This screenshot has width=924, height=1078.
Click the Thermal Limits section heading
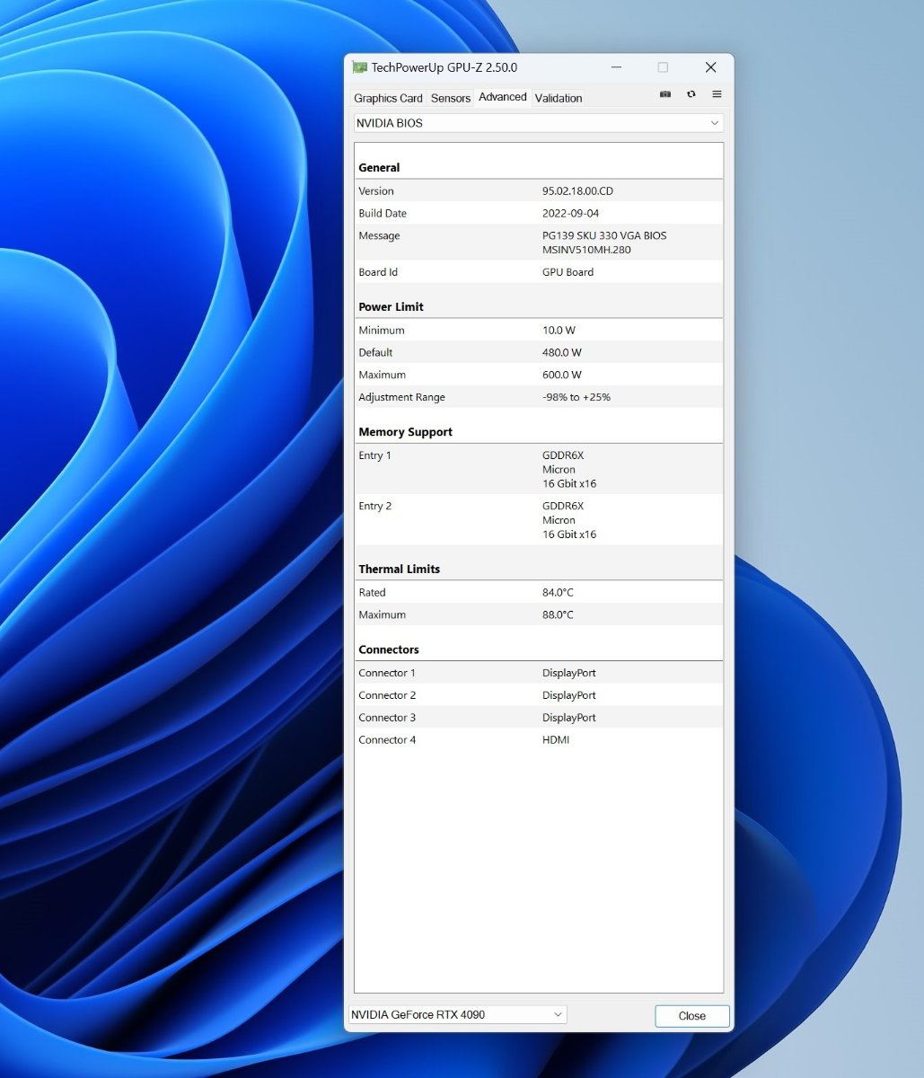coord(399,570)
